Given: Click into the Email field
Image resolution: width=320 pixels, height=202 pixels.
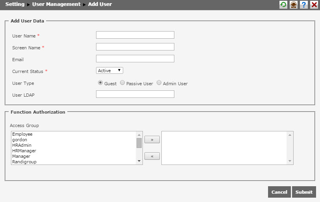Looking at the screenshot, I should click(135, 59).
